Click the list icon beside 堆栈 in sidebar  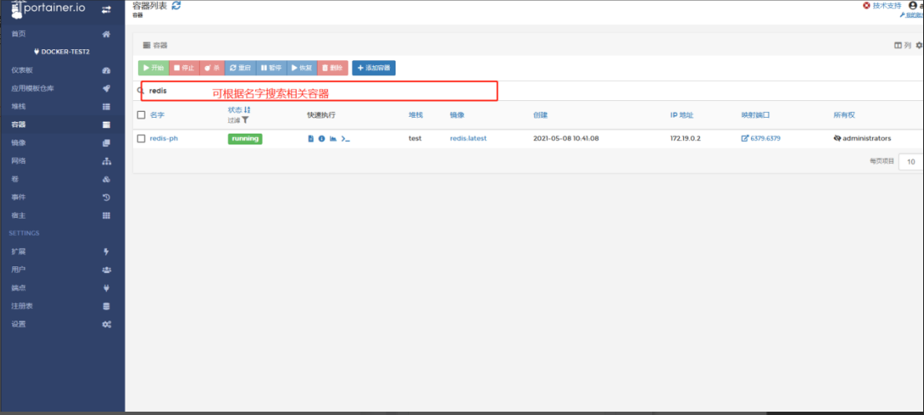[x=106, y=107]
